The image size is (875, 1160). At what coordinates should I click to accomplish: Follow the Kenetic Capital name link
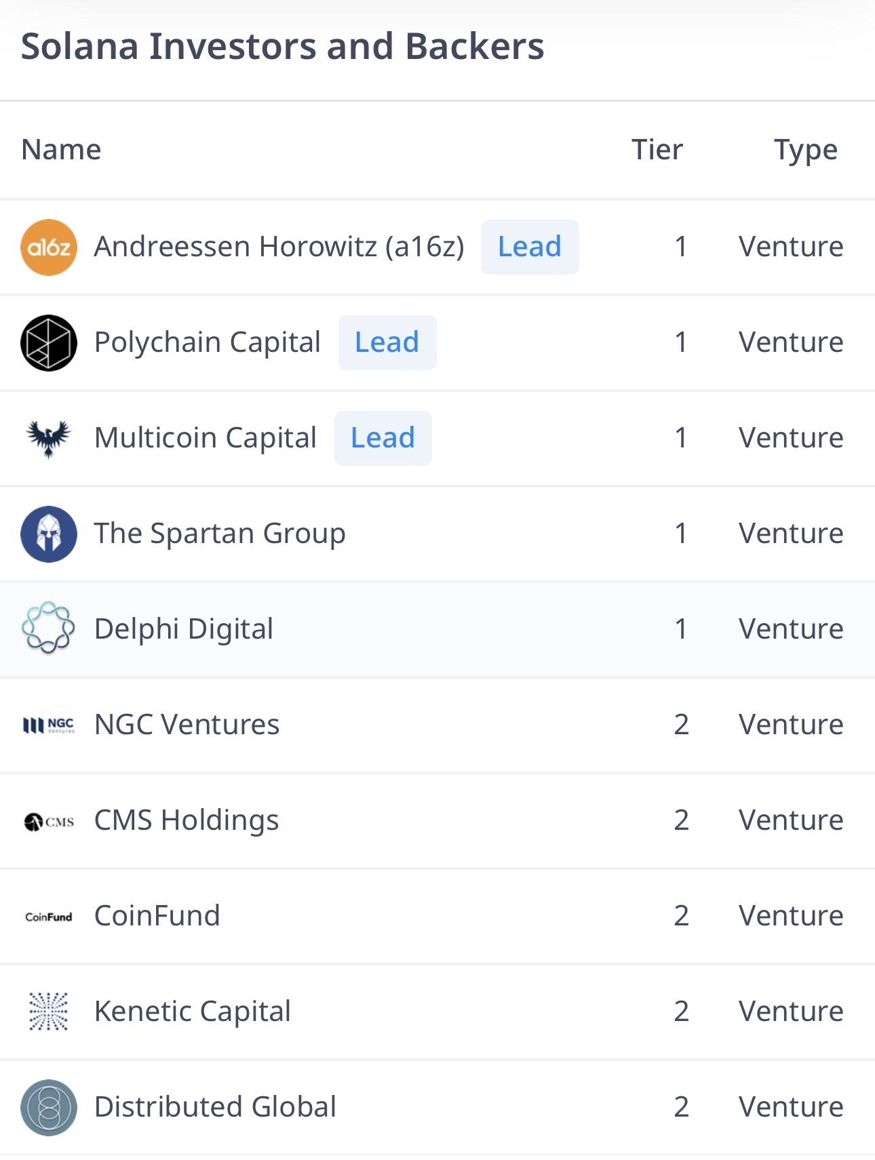click(193, 1012)
